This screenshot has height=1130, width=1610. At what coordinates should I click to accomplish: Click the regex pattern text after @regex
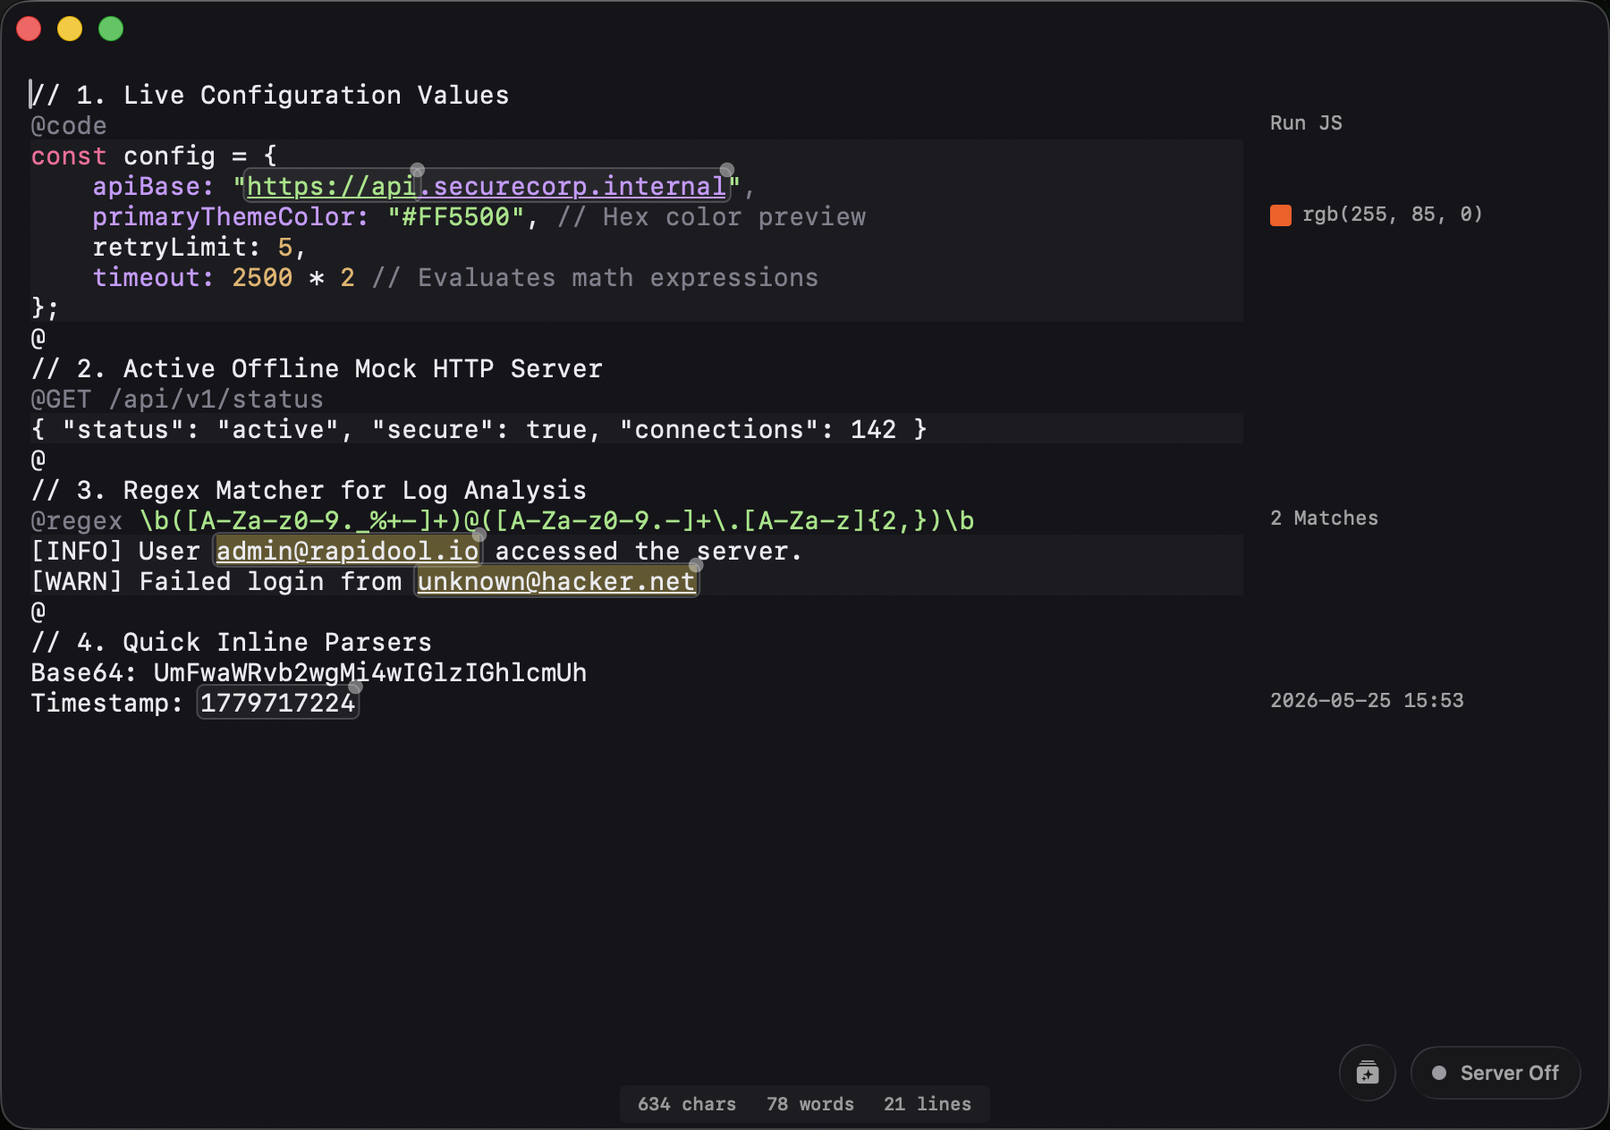(556, 520)
